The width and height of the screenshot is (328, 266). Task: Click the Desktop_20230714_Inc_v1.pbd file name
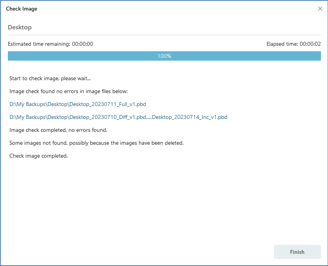pyautogui.click(x=189, y=117)
